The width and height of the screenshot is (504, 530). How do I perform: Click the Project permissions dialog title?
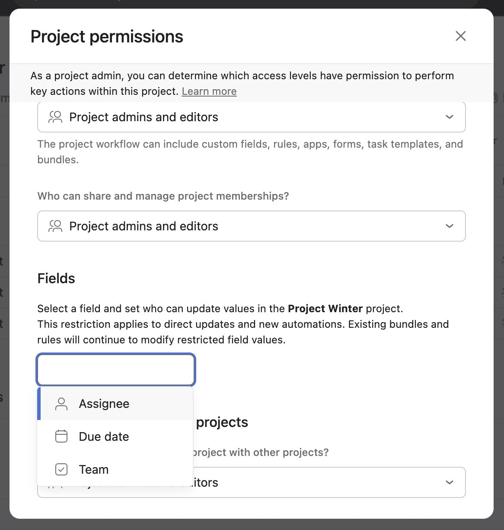coord(107,36)
